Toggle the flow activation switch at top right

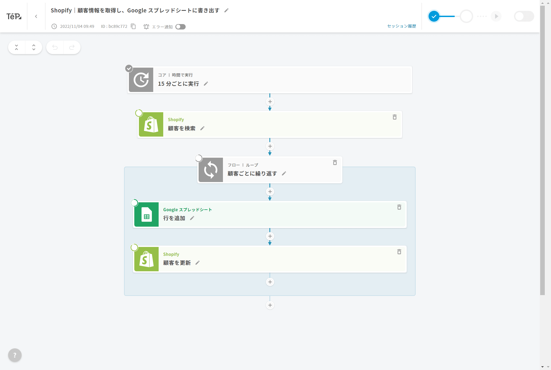coord(524,16)
